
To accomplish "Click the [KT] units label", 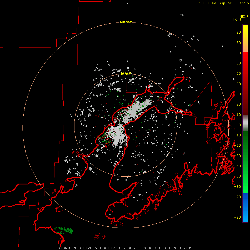I will (x=237, y=19).
